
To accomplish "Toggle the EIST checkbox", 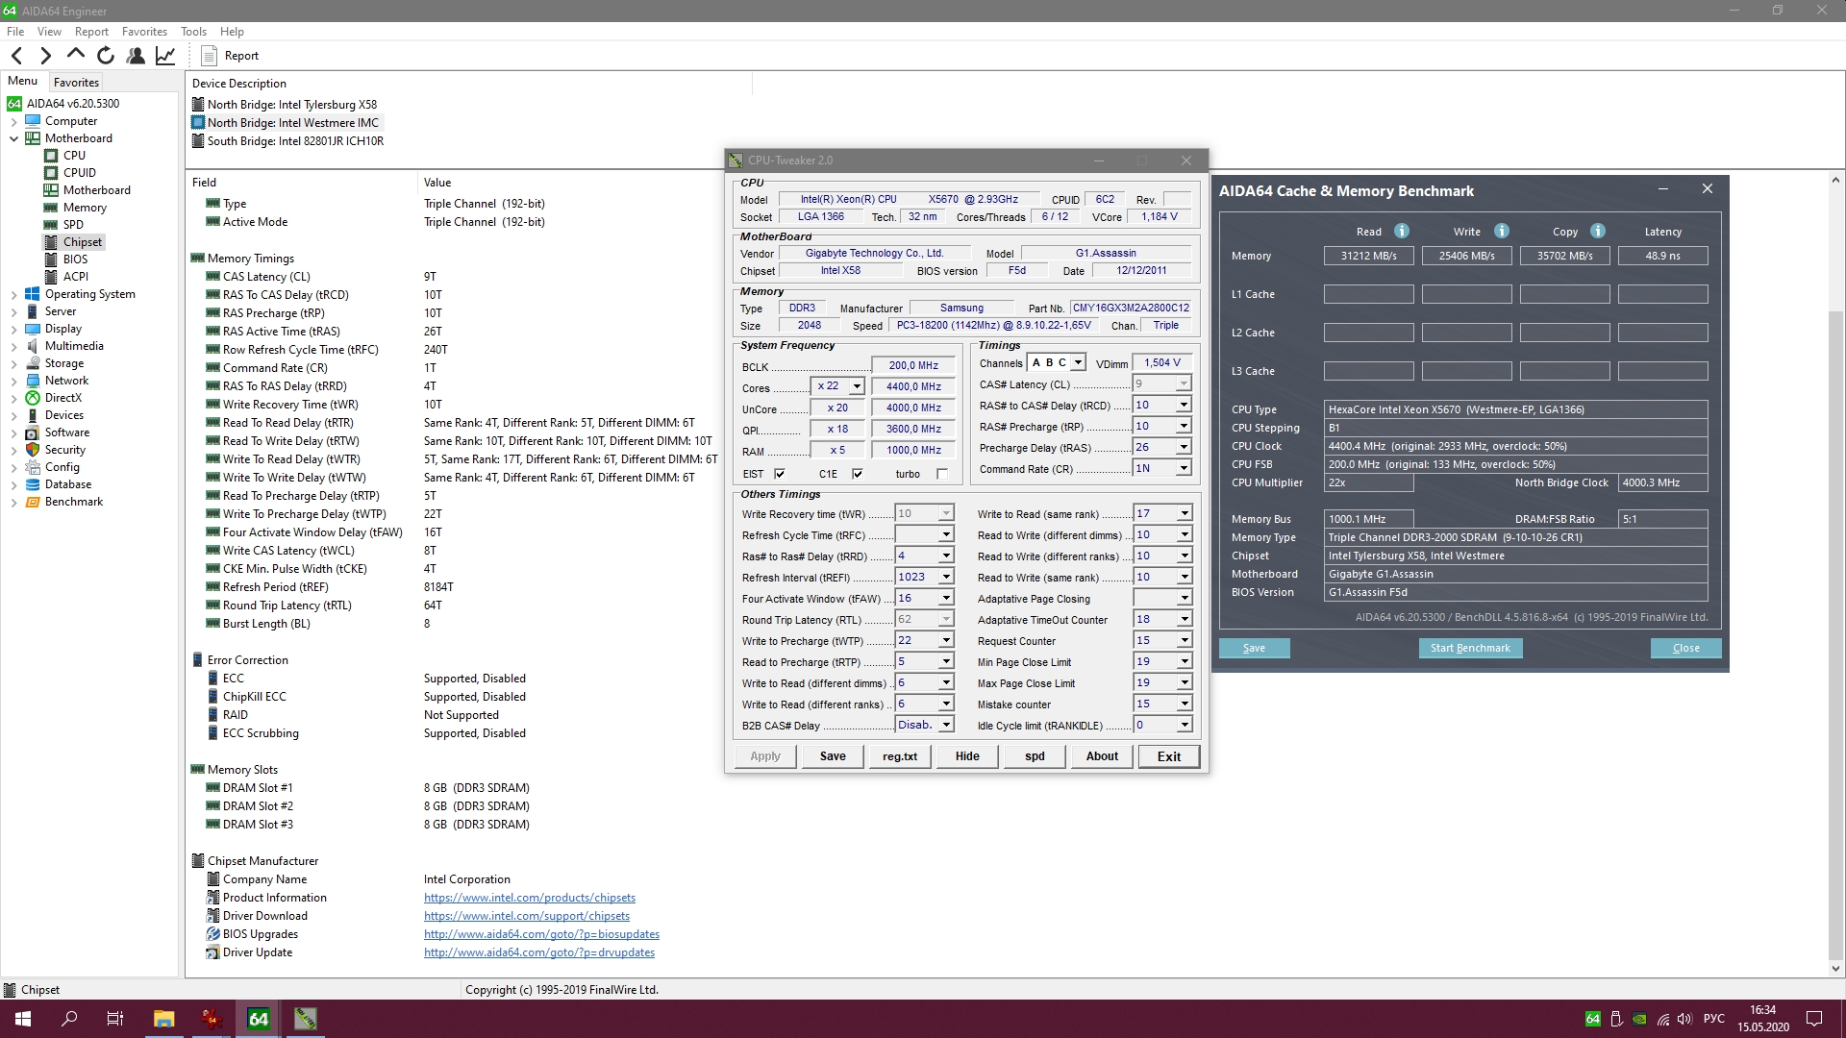I will tap(780, 474).
